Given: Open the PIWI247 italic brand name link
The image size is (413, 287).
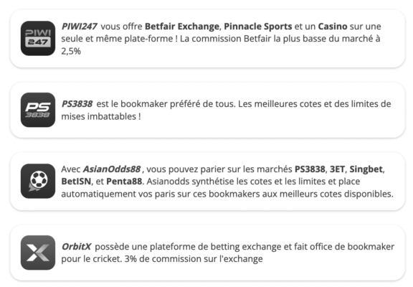Looking at the screenshot, I should tap(80, 27).
